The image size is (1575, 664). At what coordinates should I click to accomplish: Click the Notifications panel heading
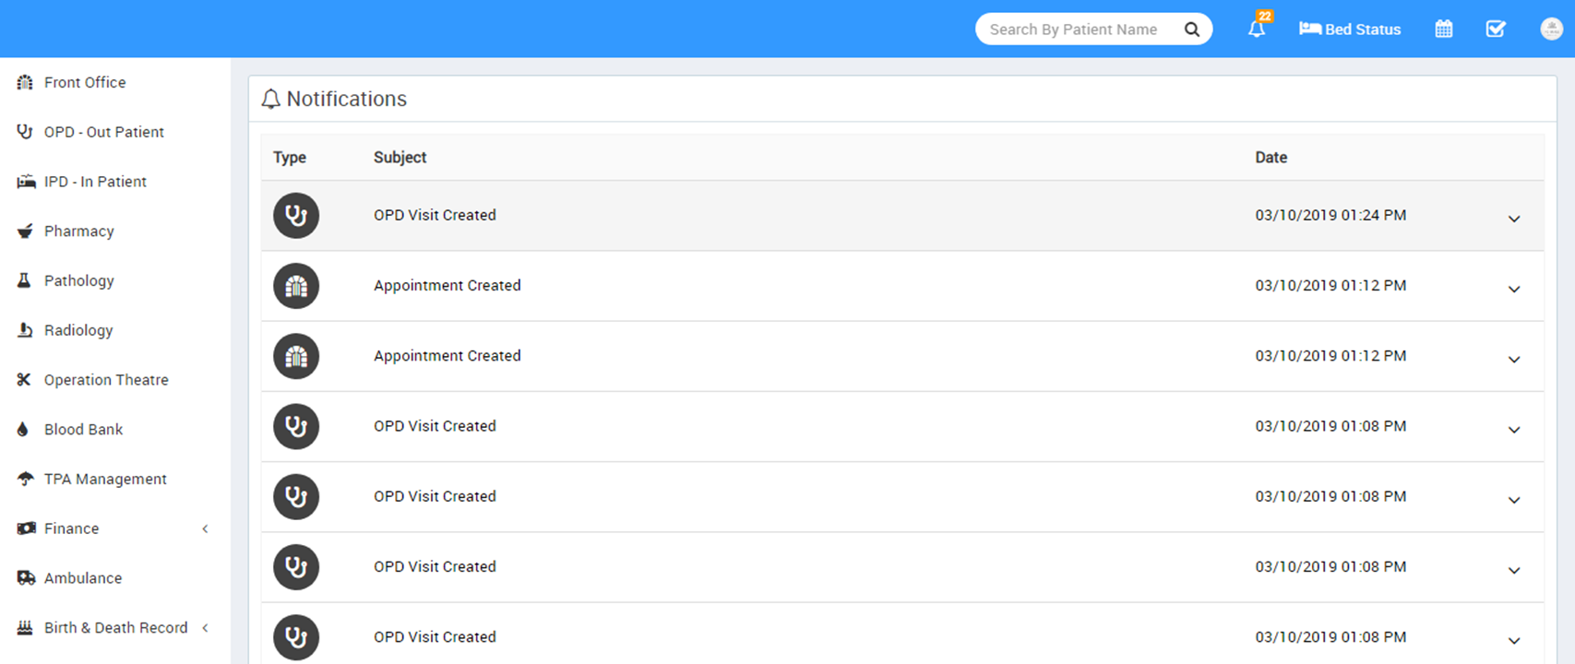[x=334, y=99]
